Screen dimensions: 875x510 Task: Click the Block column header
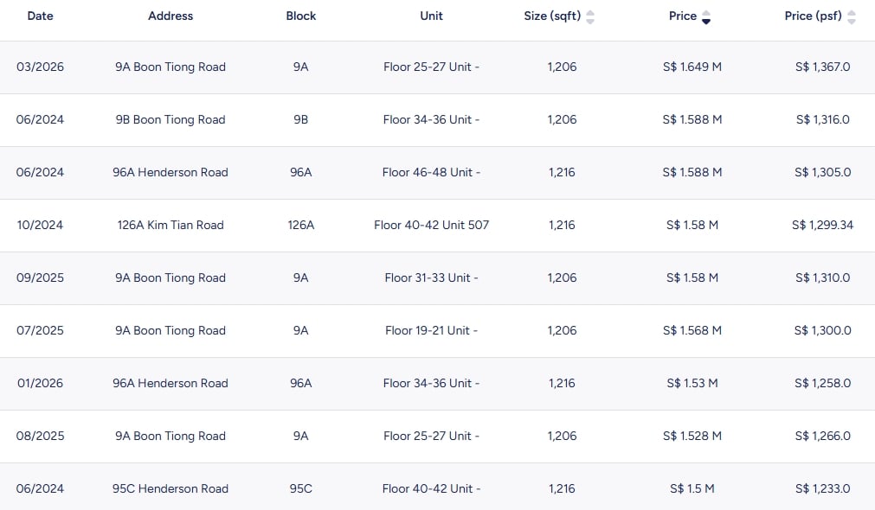301,16
